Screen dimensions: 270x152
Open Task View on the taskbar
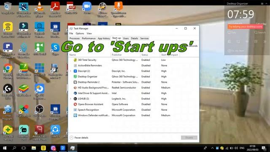point(24,148)
